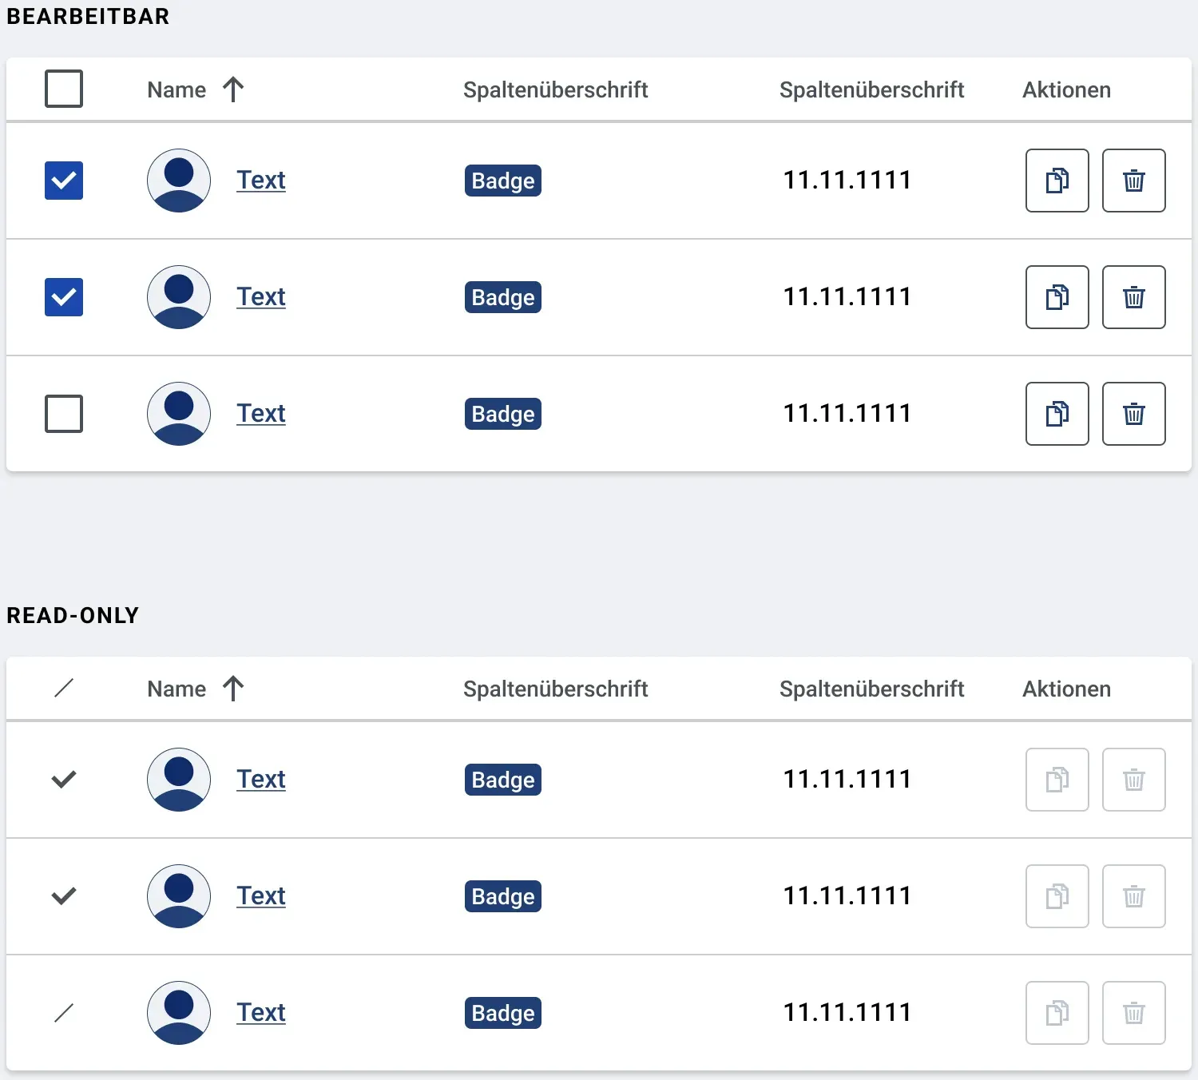
Task: Click disabled copy icon in first read-only row
Action: 1057,780
